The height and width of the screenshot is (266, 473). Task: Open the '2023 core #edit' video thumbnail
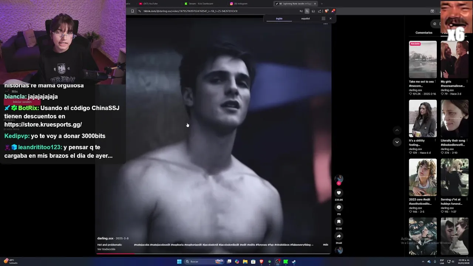[423, 177]
